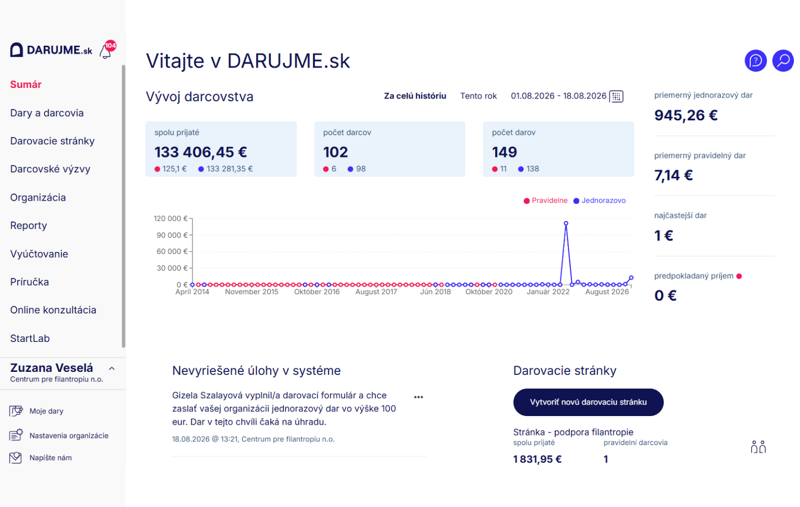The image size is (800, 507).
Task: Open the three-dot menu for Gizela Szalayová task
Action: pos(419,397)
